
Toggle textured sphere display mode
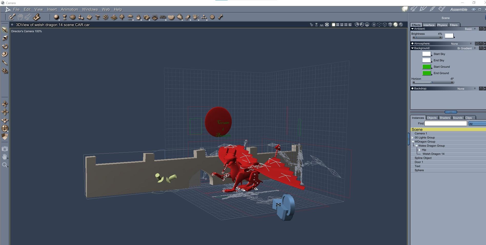tap(401, 25)
